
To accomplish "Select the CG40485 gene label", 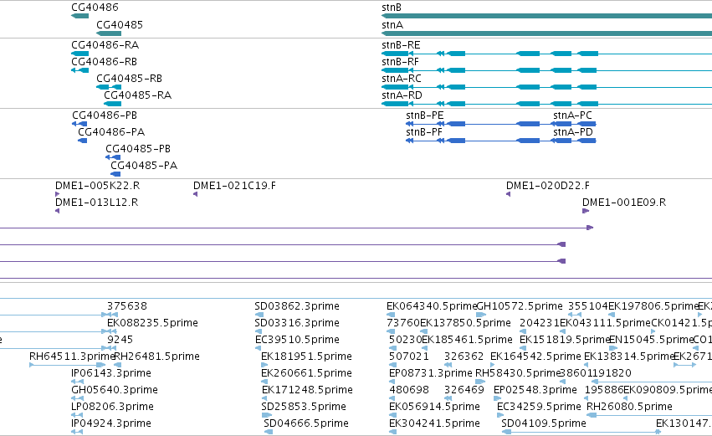I will click(x=120, y=24).
